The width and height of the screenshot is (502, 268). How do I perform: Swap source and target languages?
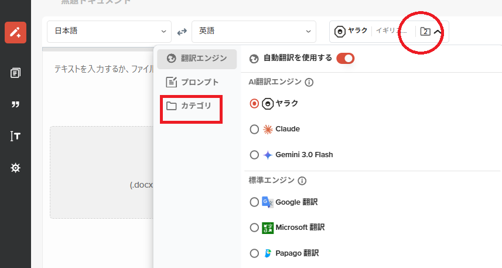point(182,32)
